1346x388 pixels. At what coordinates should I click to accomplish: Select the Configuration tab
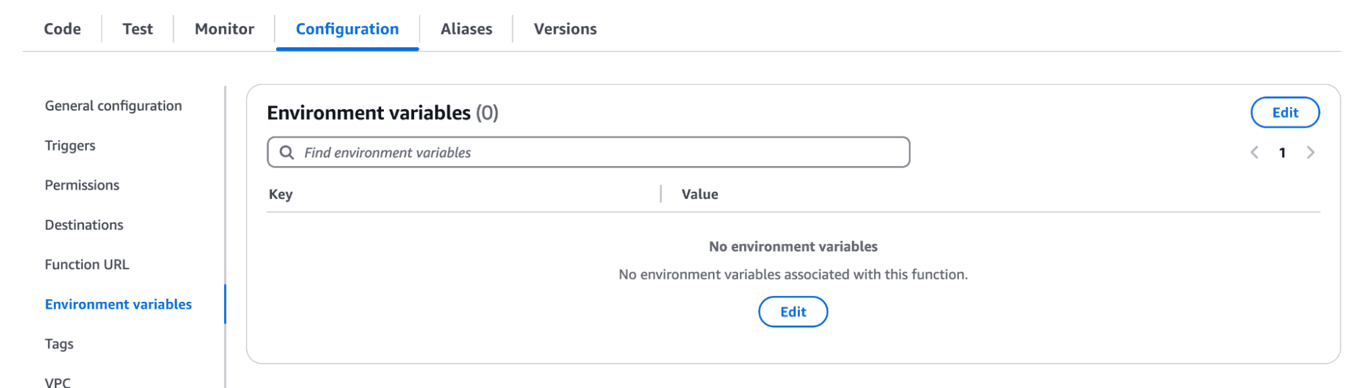[x=347, y=29]
